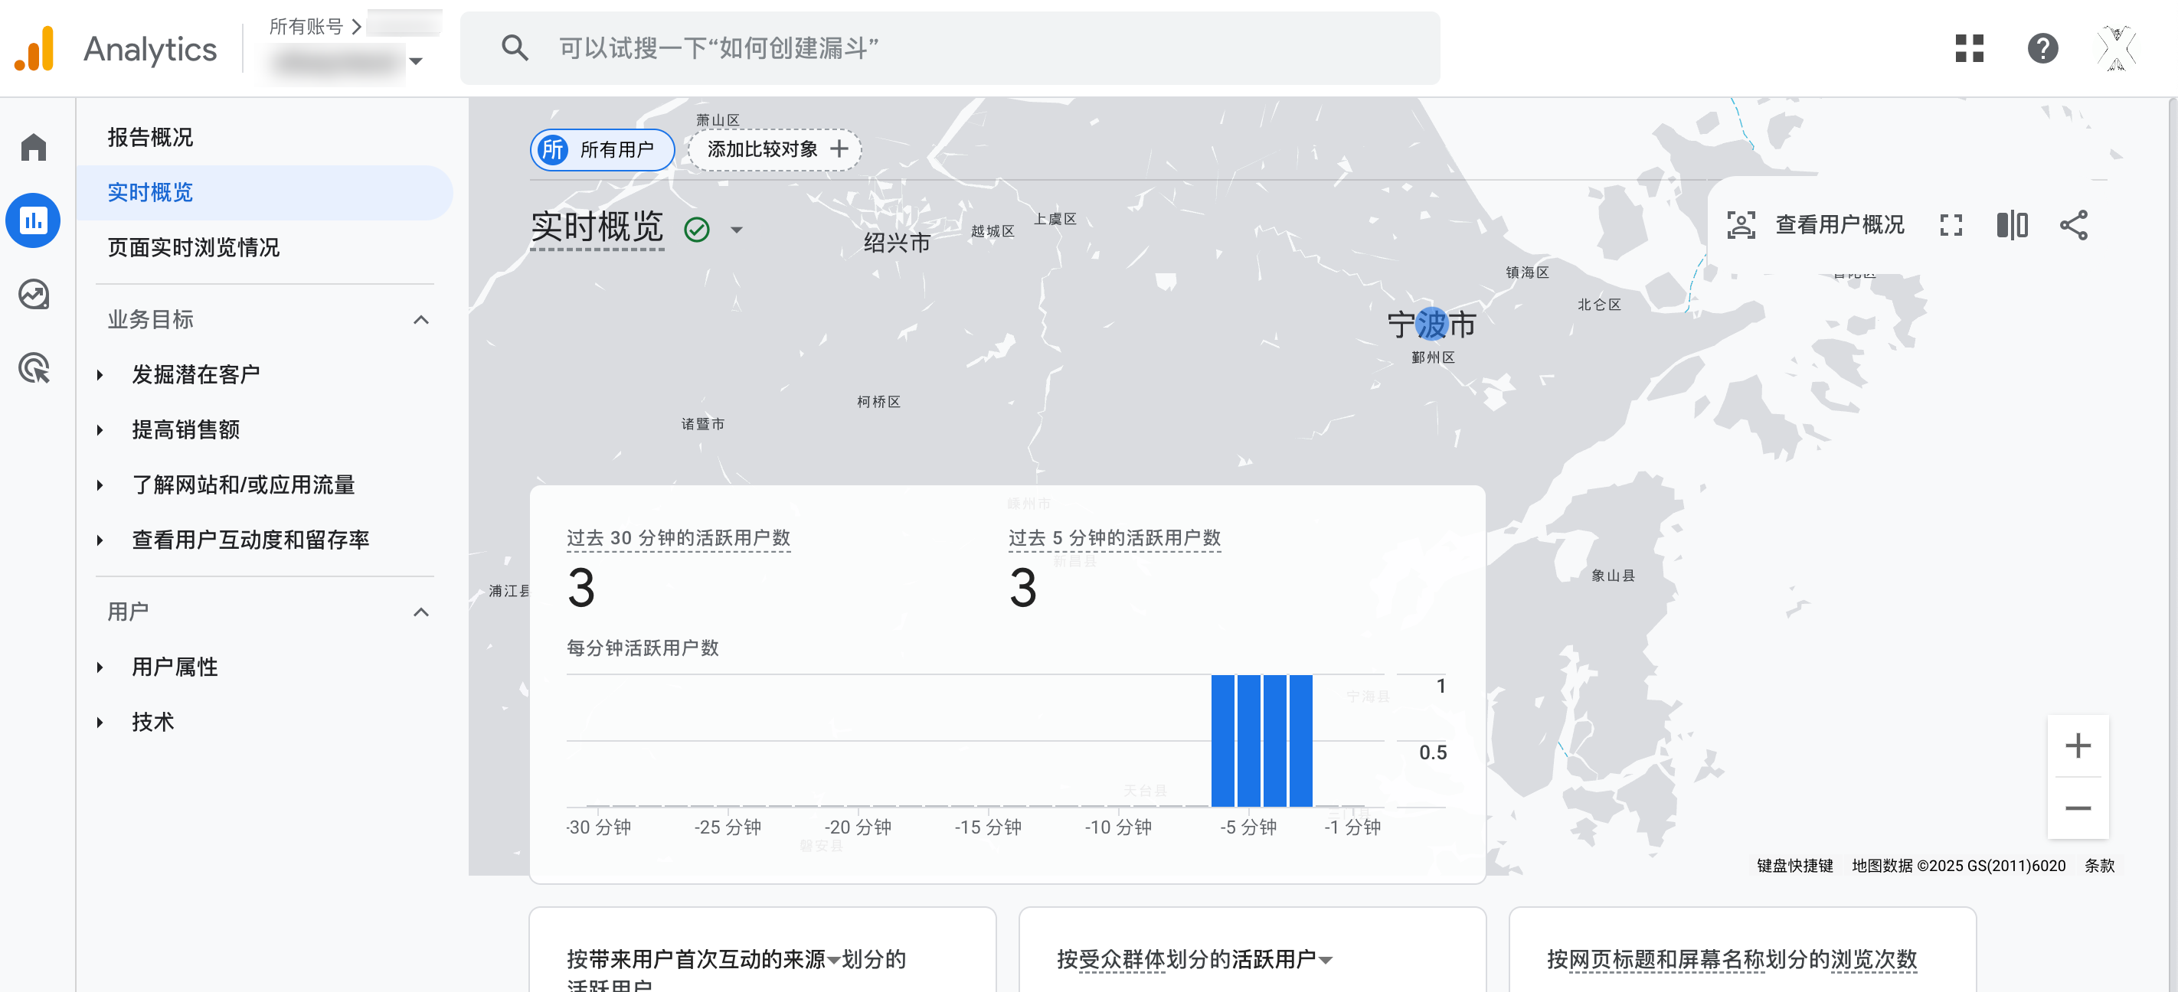Image resolution: width=2178 pixels, height=992 pixels.
Task: Click the first blue bar in chart
Action: pos(1222,740)
